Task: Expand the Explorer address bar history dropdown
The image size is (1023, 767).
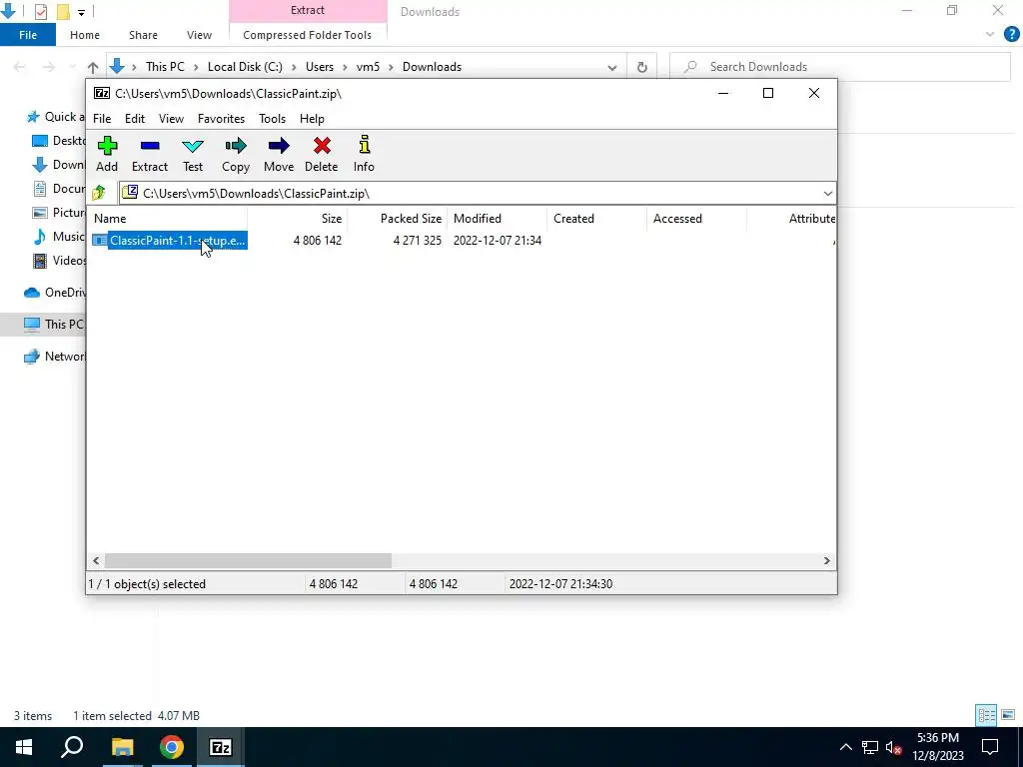Action: tap(612, 67)
